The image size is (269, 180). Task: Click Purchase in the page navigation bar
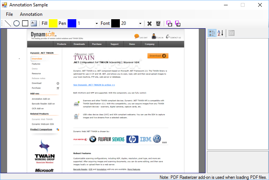(x=97, y=44)
